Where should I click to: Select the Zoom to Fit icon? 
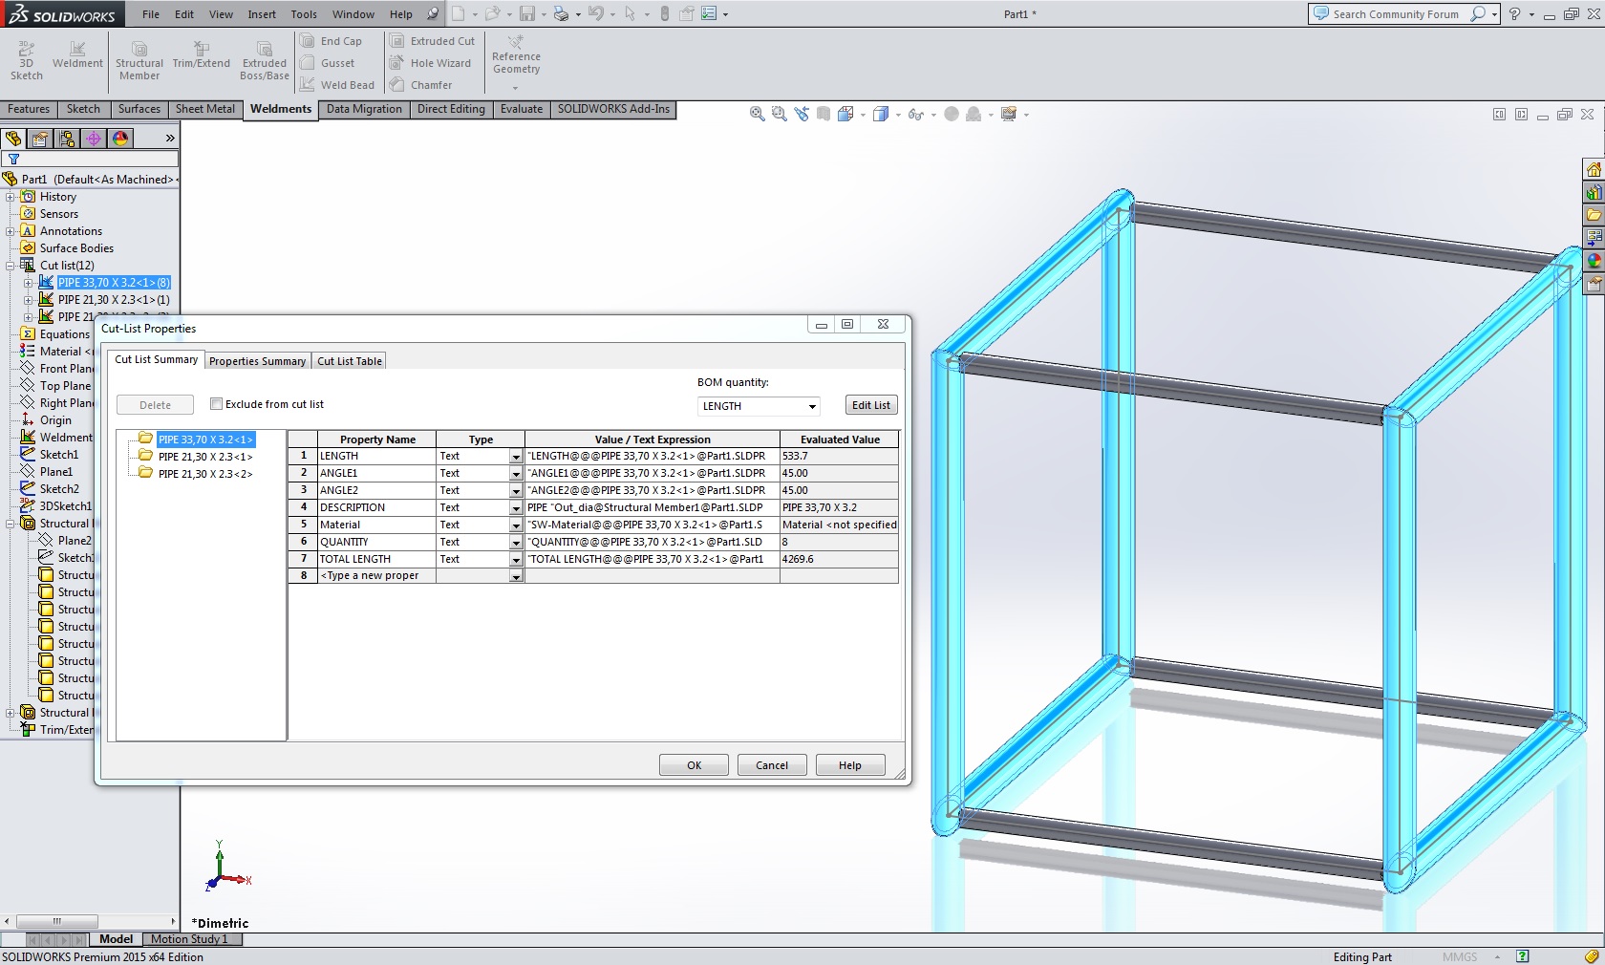(x=757, y=115)
